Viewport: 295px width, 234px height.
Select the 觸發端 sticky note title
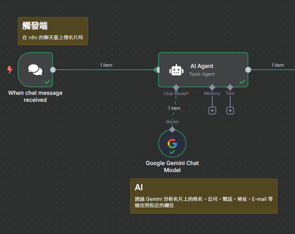35,26
